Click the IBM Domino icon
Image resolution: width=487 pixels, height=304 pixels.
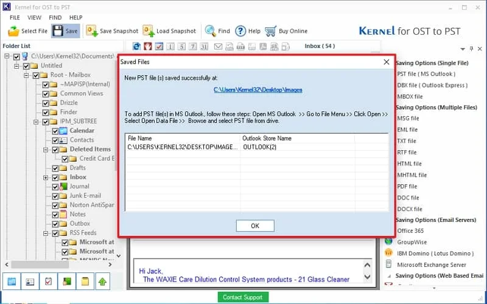[389, 253]
